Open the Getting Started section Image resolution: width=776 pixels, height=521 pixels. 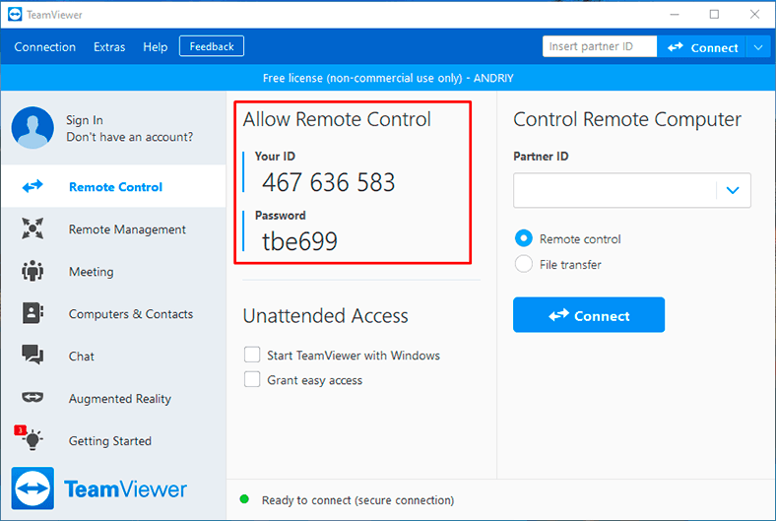(x=113, y=440)
